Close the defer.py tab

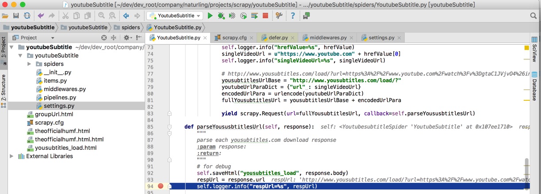(x=292, y=38)
